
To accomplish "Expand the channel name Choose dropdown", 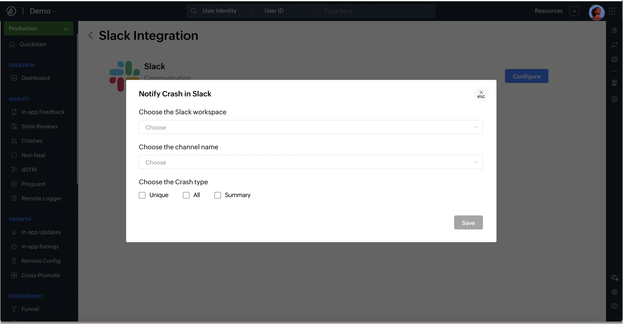I will tap(310, 162).
